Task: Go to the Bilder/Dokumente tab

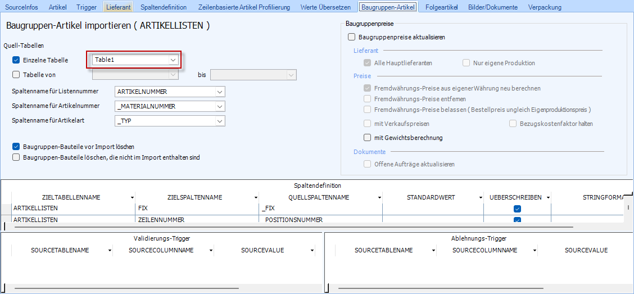Action: click(x=493, y=7)
